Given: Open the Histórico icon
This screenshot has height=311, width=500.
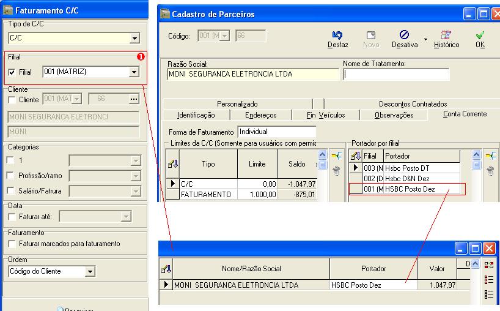Looking at the screenshot, I should [x=446, y=36].
